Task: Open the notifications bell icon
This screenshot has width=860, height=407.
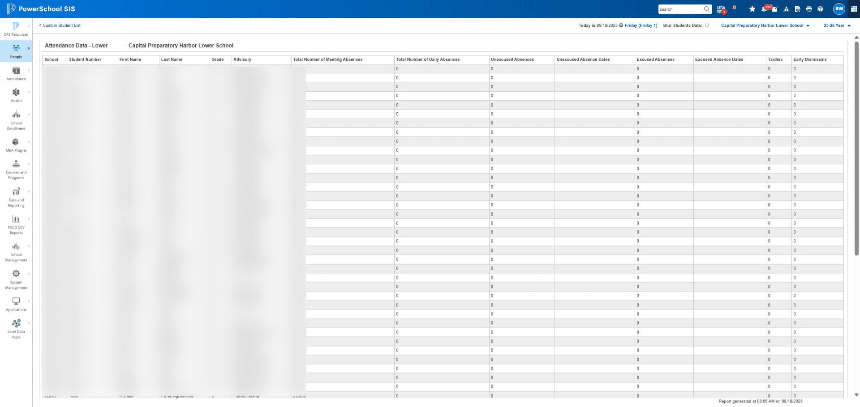Action: 764,9
